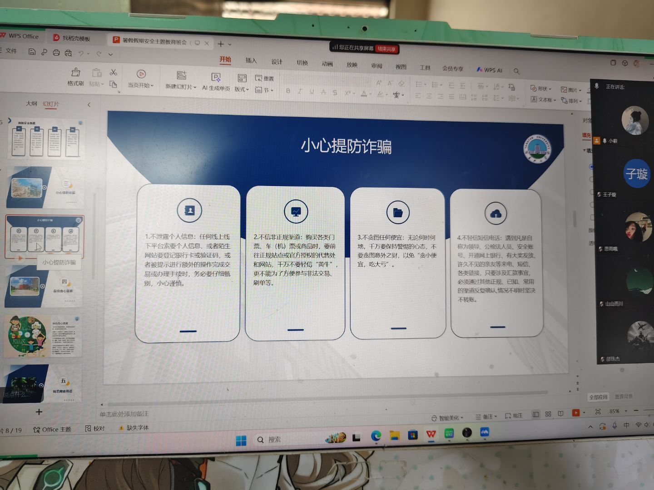Click the AI 生成单页 icon

tap(216, 78)
